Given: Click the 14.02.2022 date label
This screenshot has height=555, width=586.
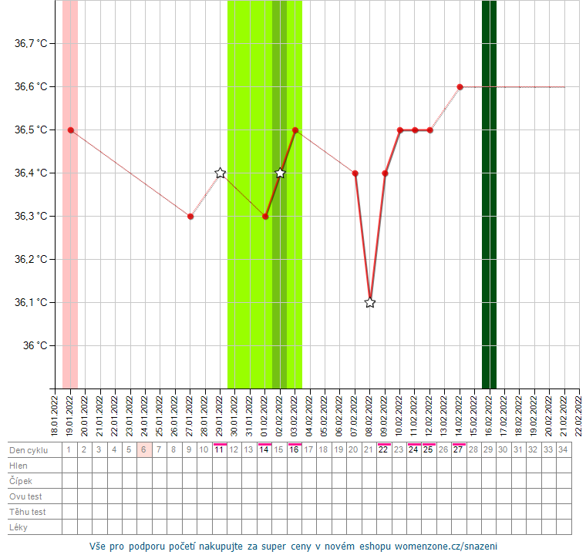Looking at the screenshot, I should click(x=459, y=416).
